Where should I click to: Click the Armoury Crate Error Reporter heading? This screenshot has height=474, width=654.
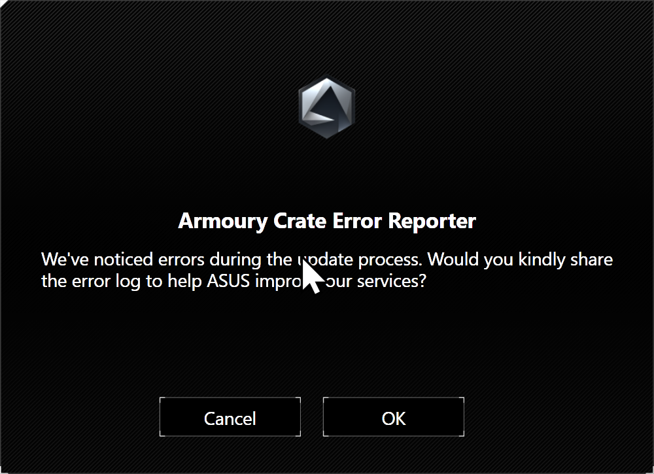coord(327,221)
